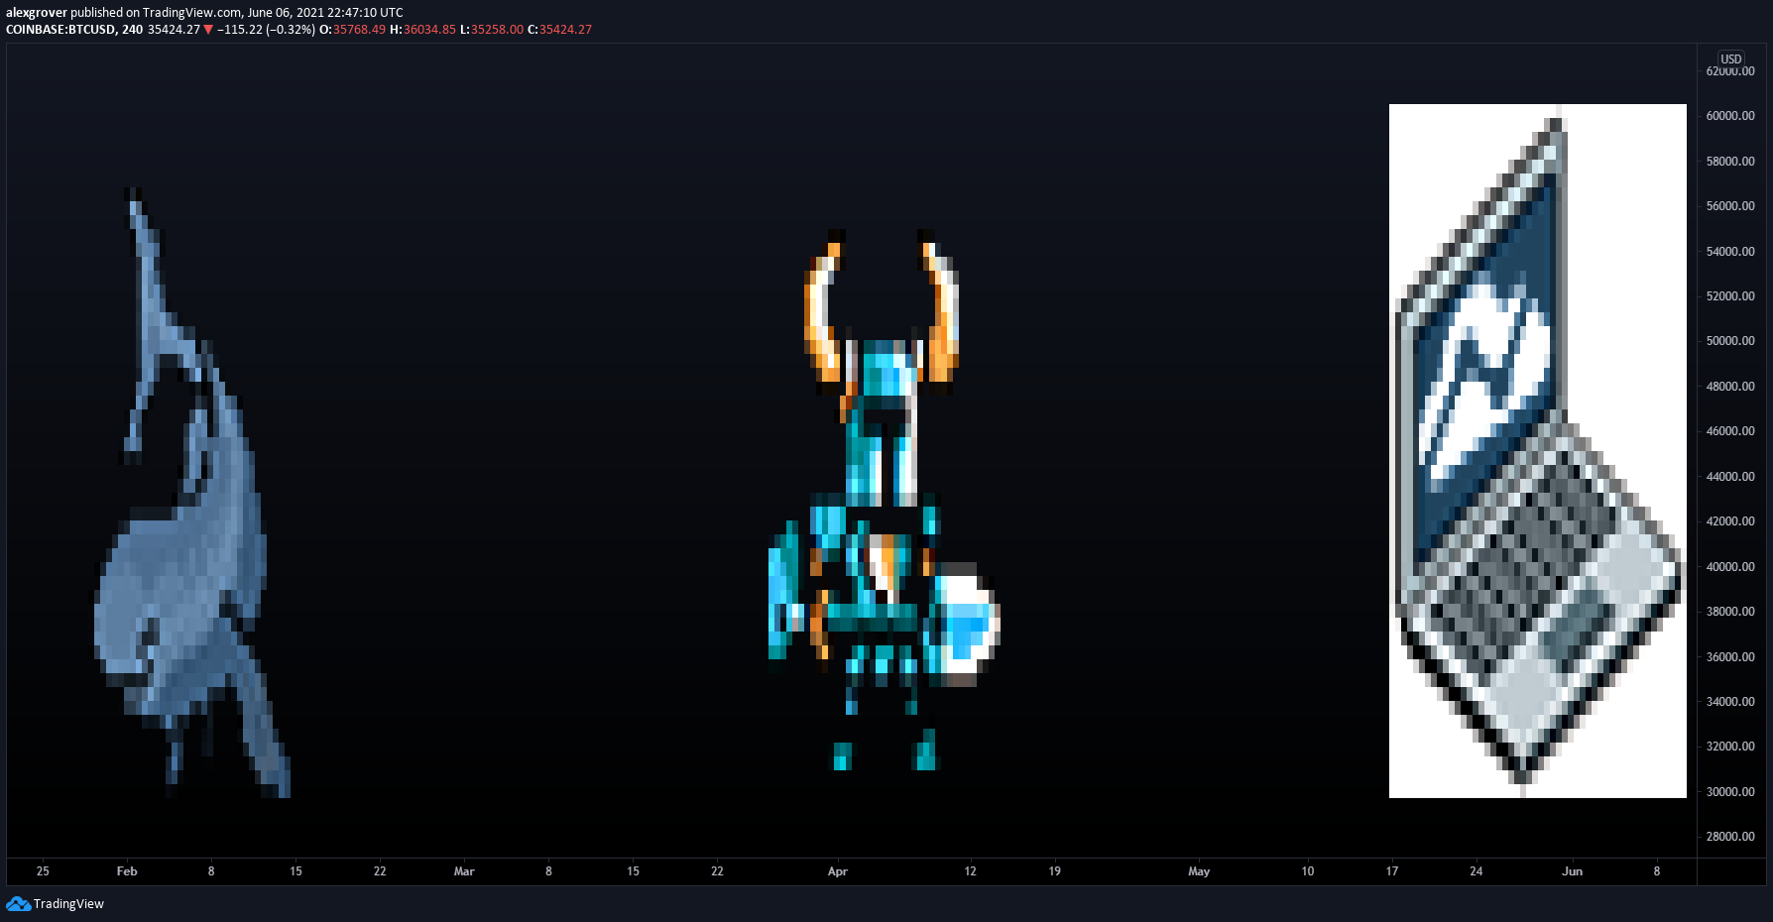Click the TradingView cloud logo icon

[18, 903]
